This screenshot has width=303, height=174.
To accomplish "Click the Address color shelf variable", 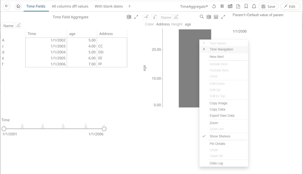I will [163, 24].
